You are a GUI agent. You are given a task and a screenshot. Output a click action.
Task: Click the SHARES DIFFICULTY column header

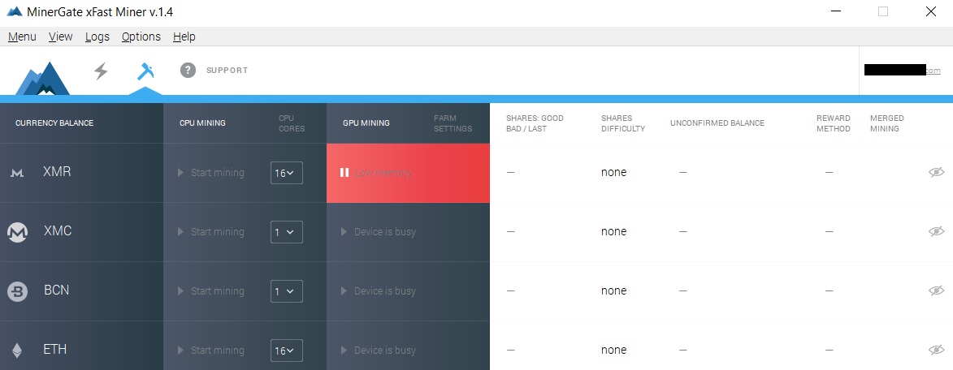pos(623,123)
